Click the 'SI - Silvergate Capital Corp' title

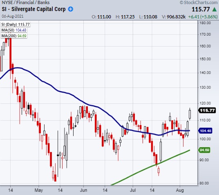point(34,9)
